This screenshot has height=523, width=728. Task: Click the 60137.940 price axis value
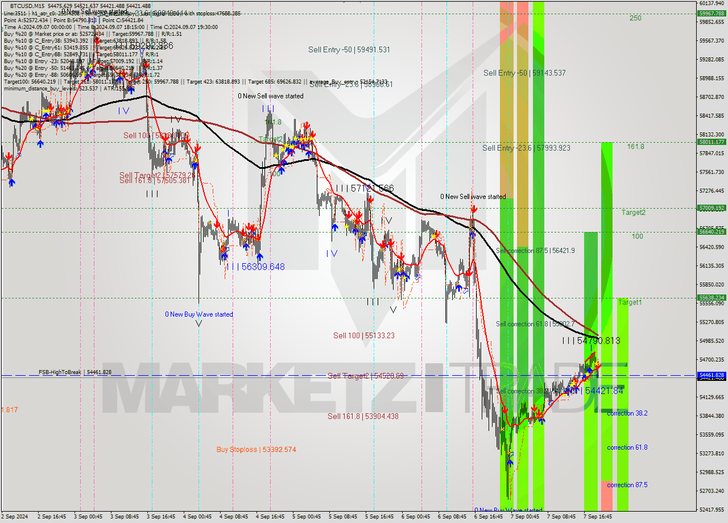712,3
